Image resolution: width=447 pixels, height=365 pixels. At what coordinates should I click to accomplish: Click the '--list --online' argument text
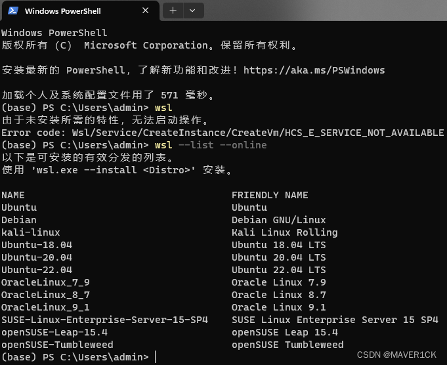click(x=223, y=145)
